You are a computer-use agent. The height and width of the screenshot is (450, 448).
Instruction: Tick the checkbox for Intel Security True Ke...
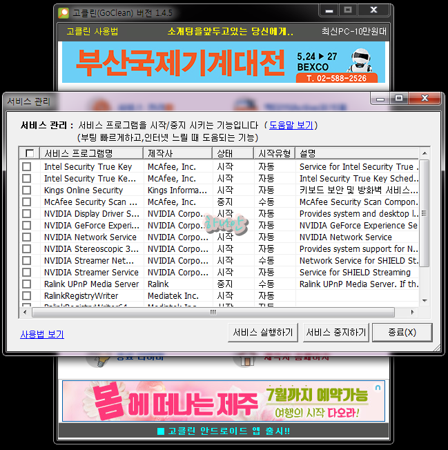pyautogui.click(x=27, y=179)
